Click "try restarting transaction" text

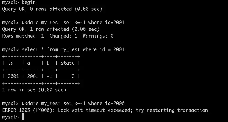173,110
